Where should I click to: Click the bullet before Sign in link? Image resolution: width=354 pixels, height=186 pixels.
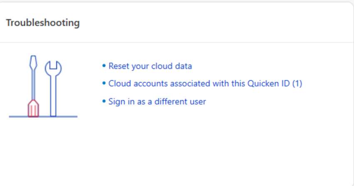(x=104, y=101)
